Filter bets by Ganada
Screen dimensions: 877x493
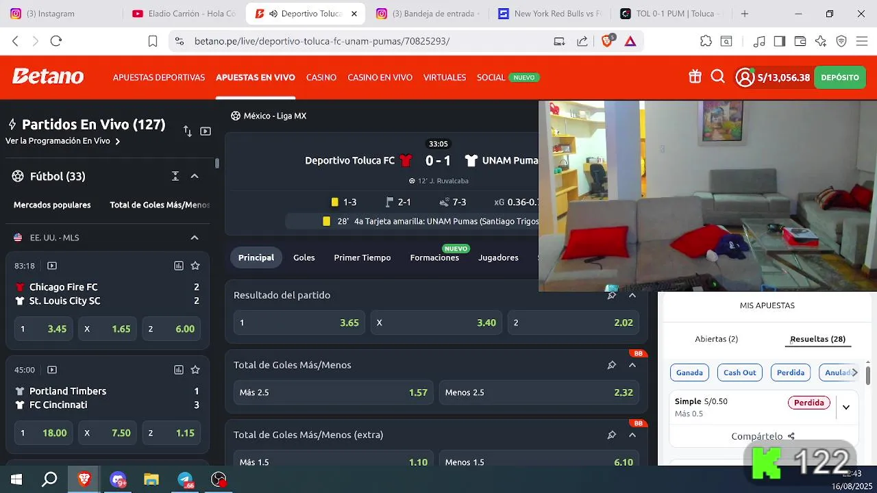click(x=689, y=372)
